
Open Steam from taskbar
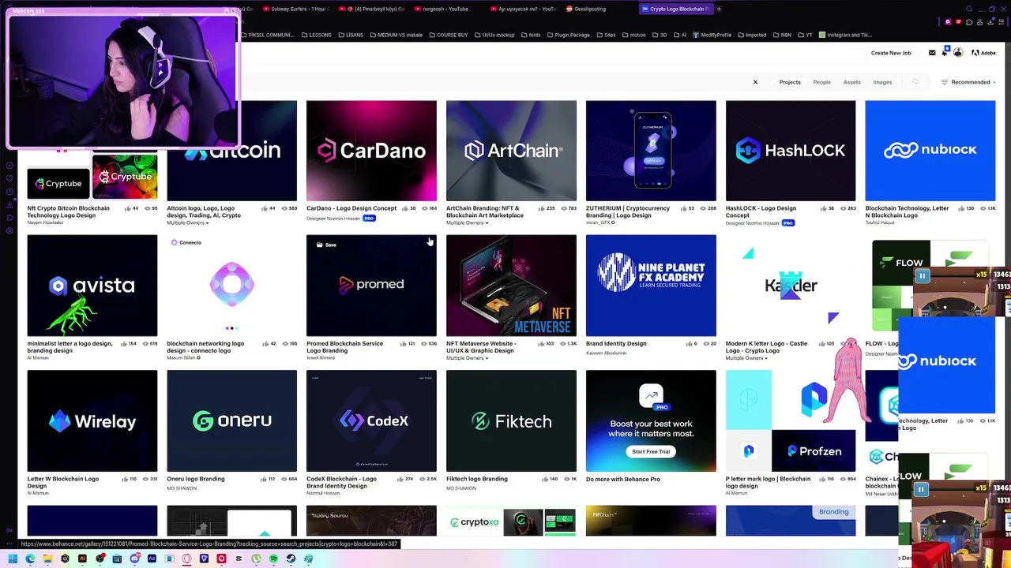click(291, 559)
